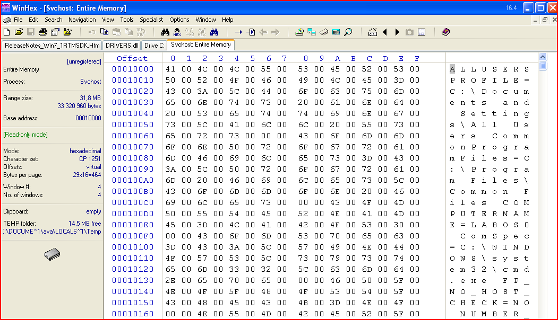Select highlighted character A in text column

(x=452, y=69)
